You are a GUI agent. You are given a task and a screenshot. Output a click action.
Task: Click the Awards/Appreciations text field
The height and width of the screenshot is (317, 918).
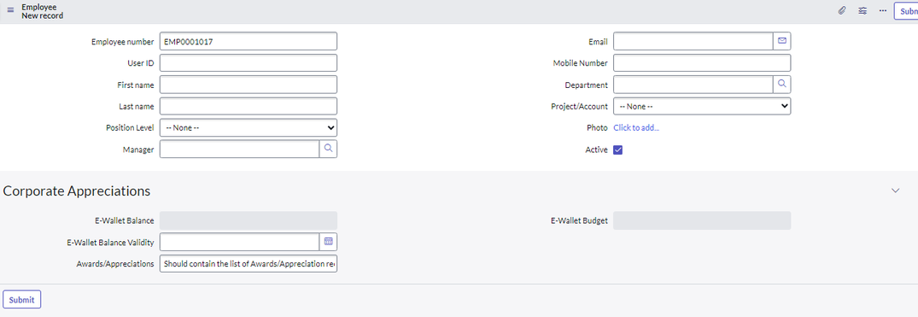249,264
